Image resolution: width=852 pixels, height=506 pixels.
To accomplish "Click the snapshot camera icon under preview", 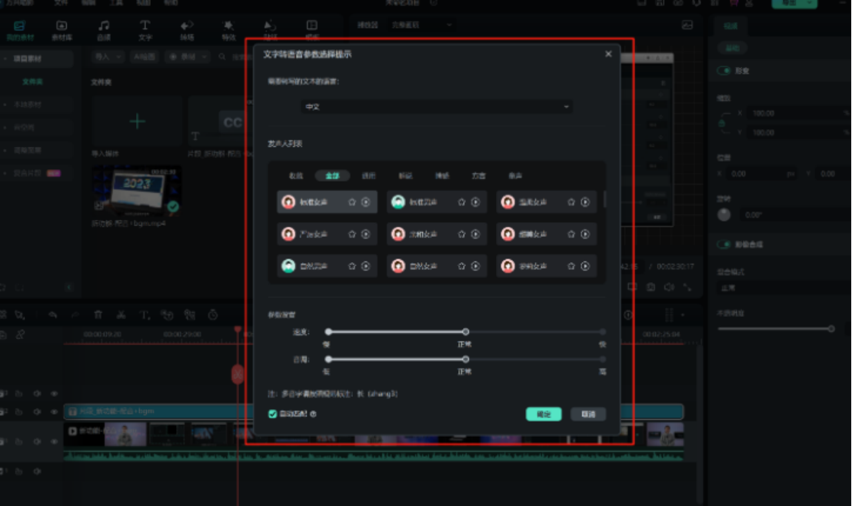I will [651, 287].
